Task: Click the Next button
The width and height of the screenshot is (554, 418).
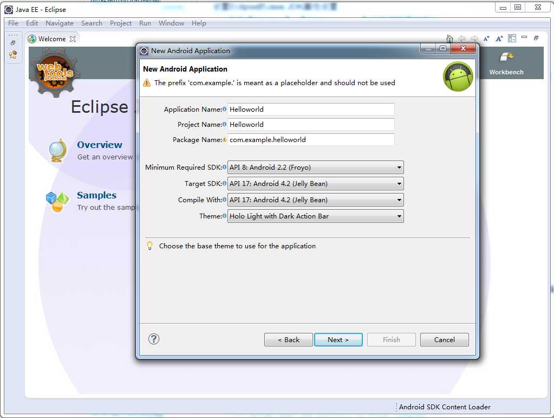Action: point(338,339)
